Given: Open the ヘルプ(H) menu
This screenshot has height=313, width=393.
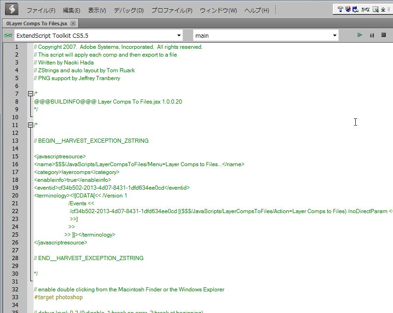Looking at the screenshot, I should [x=256, y=10].
